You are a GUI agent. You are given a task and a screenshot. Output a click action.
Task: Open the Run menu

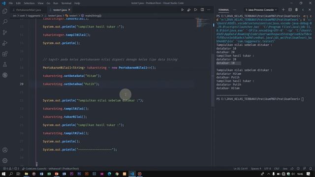coord(56,3)
